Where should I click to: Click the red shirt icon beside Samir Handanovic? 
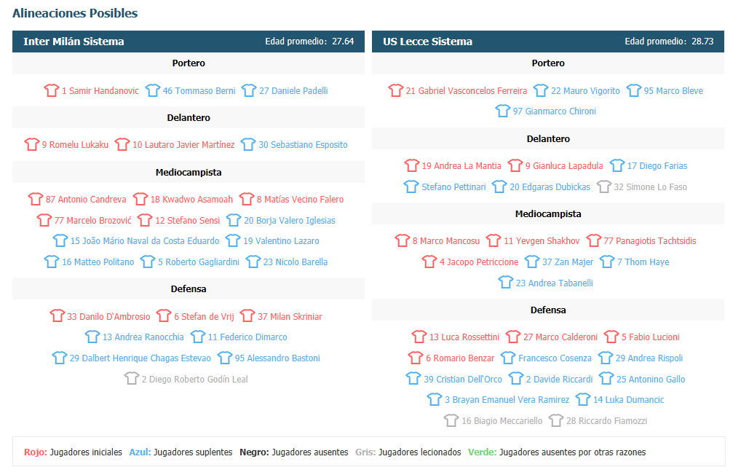pyautogui.click(x=52, y=90)
